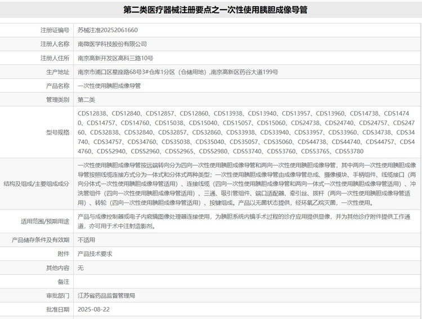
Task: Click the 生产地址 label cell
Action: [57, 72]
